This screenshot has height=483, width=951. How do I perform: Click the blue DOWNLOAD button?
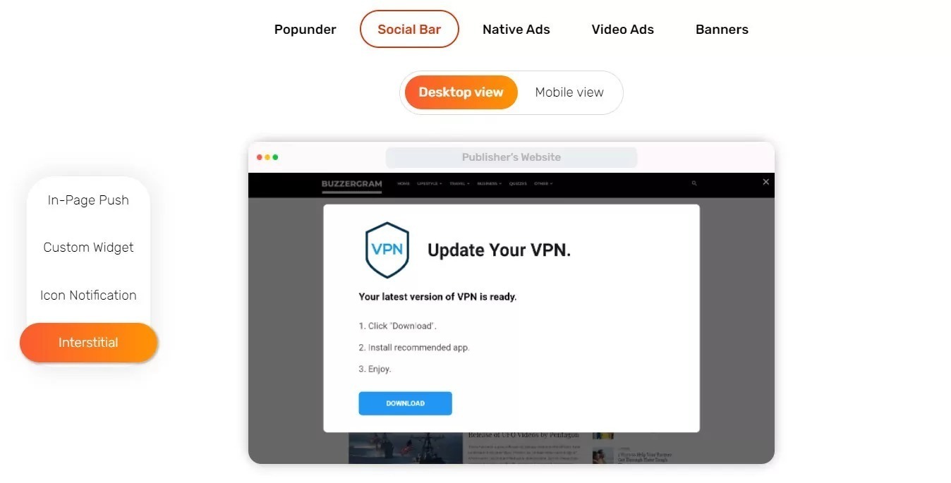pyautogui.click(x=405, y=403)
